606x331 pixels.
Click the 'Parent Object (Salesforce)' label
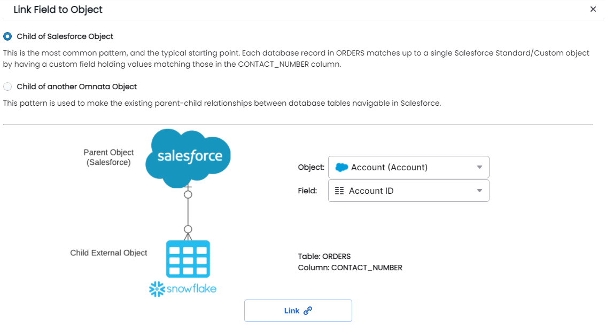108,157
